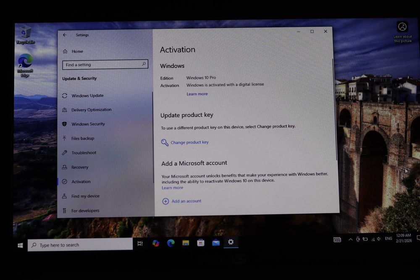
Task: Open Home in Settings sidebar
Action: click(x=77, y=51)
